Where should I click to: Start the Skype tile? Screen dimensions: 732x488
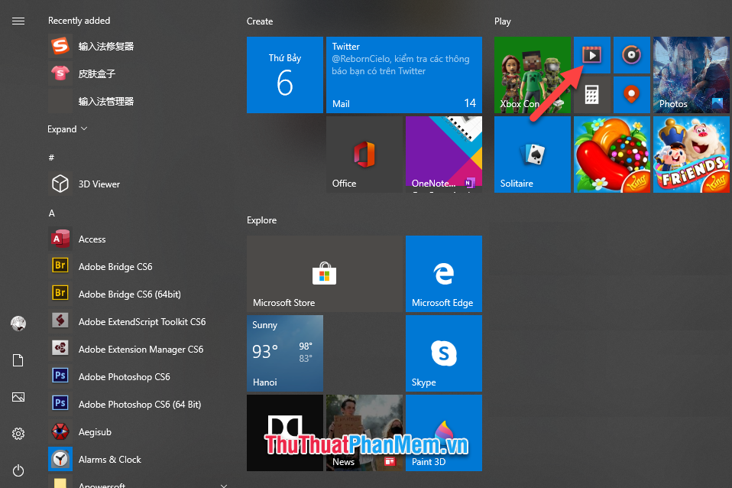click(x=444, y=353)
